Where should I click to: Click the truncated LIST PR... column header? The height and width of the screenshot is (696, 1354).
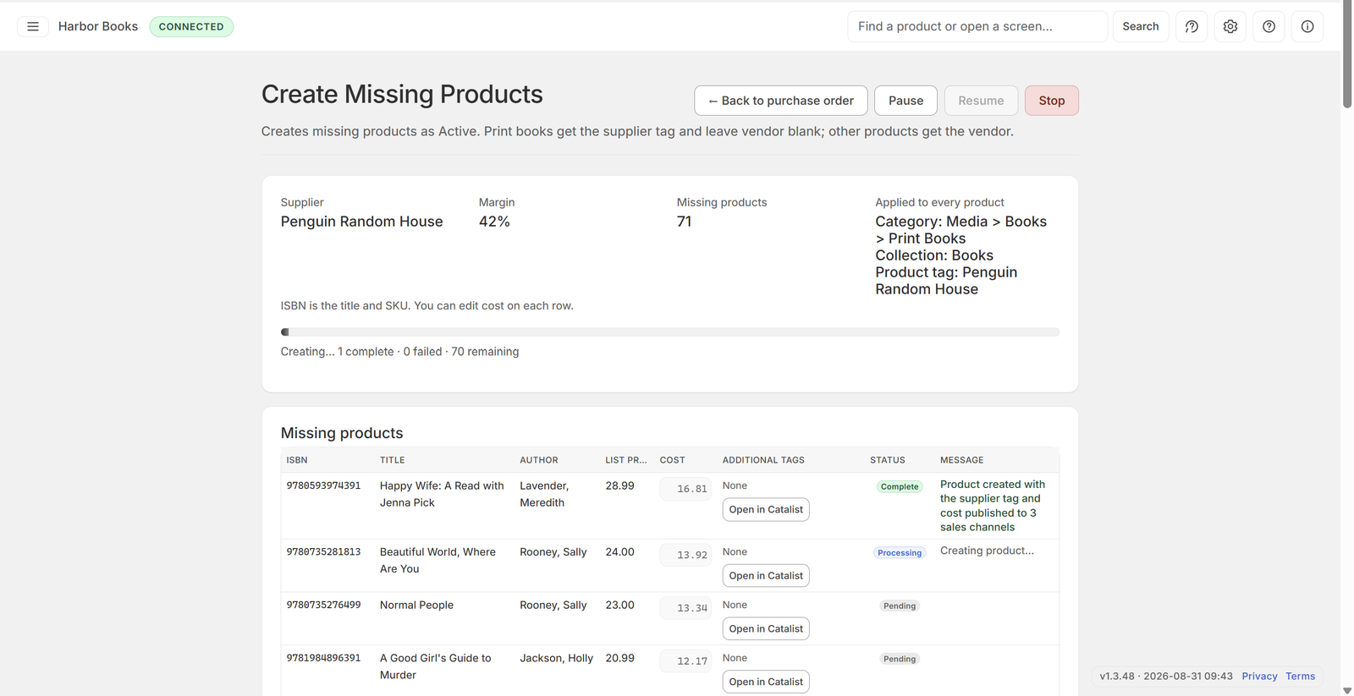(626, 460)
